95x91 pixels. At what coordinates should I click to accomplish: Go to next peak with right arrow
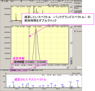(x=41, y=1)
